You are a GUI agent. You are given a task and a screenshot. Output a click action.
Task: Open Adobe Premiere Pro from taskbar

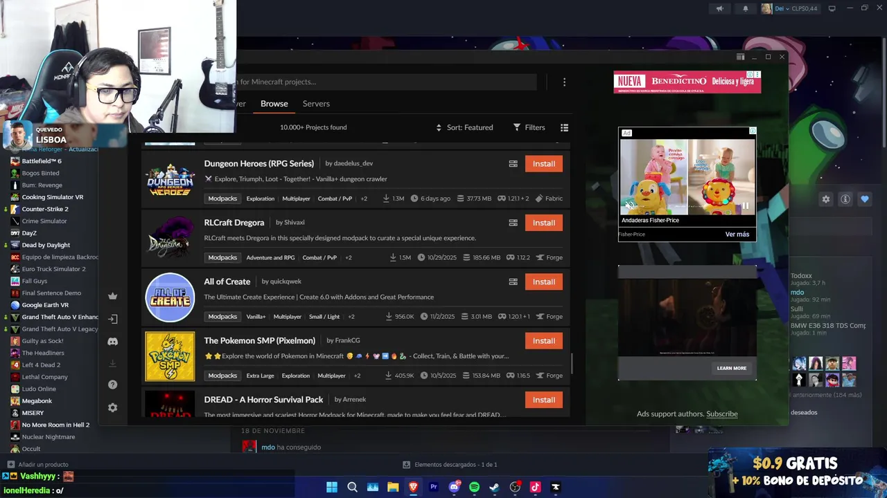[x=434, y=487]
